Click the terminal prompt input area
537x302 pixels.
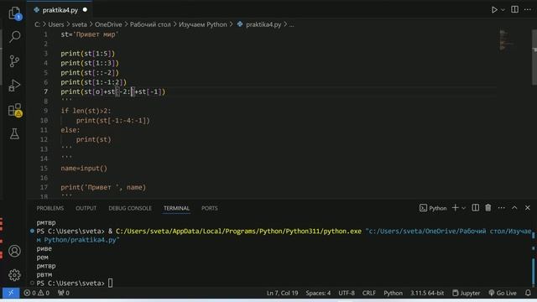(110, 284)
